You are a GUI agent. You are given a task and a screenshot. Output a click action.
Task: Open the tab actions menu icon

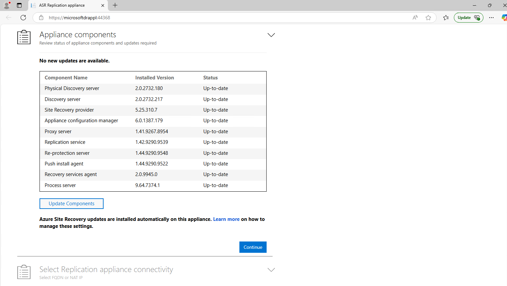(19, 5)
